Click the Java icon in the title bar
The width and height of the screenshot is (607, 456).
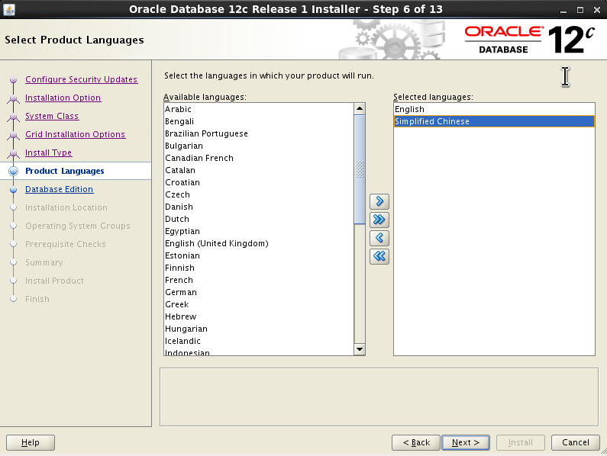click(x=9, y=10)
